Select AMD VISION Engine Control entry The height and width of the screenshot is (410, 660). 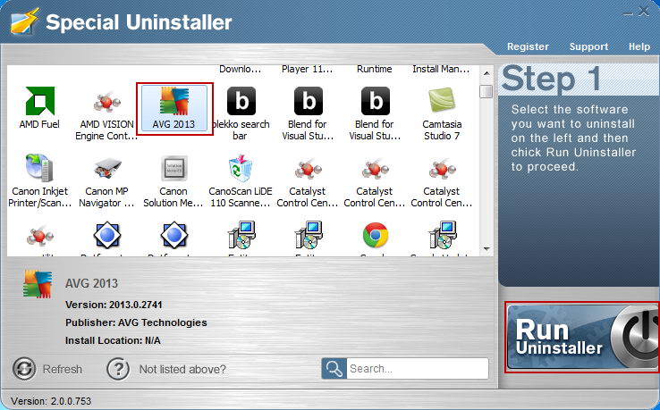[106, 113]
